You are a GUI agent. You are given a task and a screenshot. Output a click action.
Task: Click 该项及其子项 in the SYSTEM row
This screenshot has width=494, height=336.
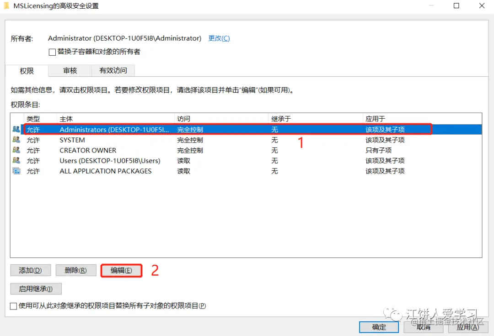click(385, 140)
